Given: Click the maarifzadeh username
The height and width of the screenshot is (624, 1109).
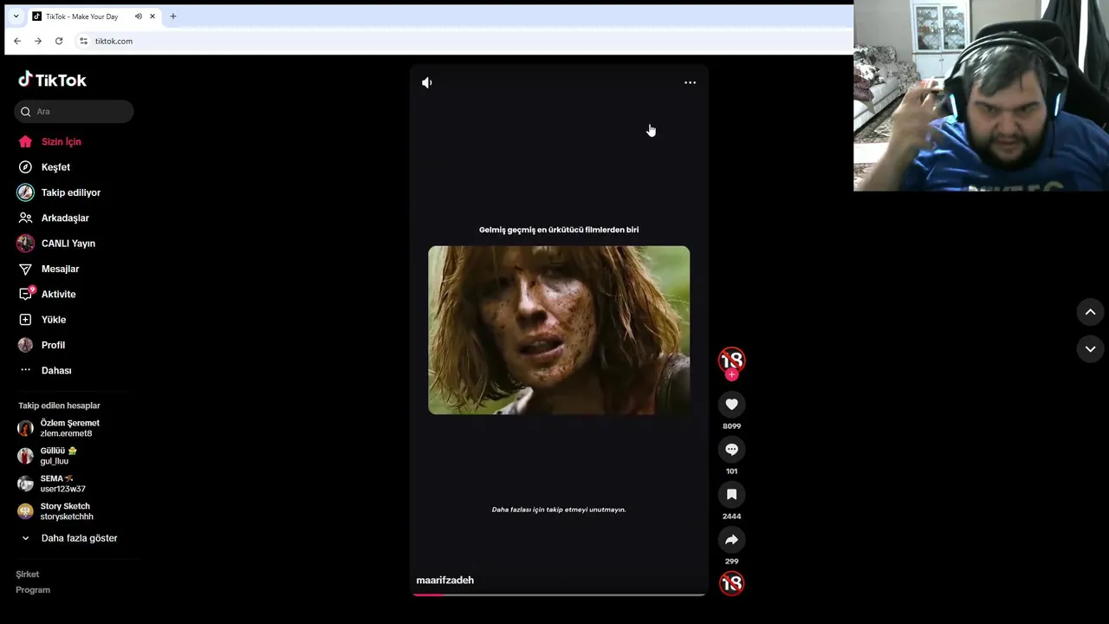Looking at the screenshot, I should 445,580.
